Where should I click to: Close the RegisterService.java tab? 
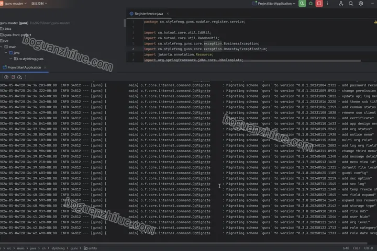point(168,14)
